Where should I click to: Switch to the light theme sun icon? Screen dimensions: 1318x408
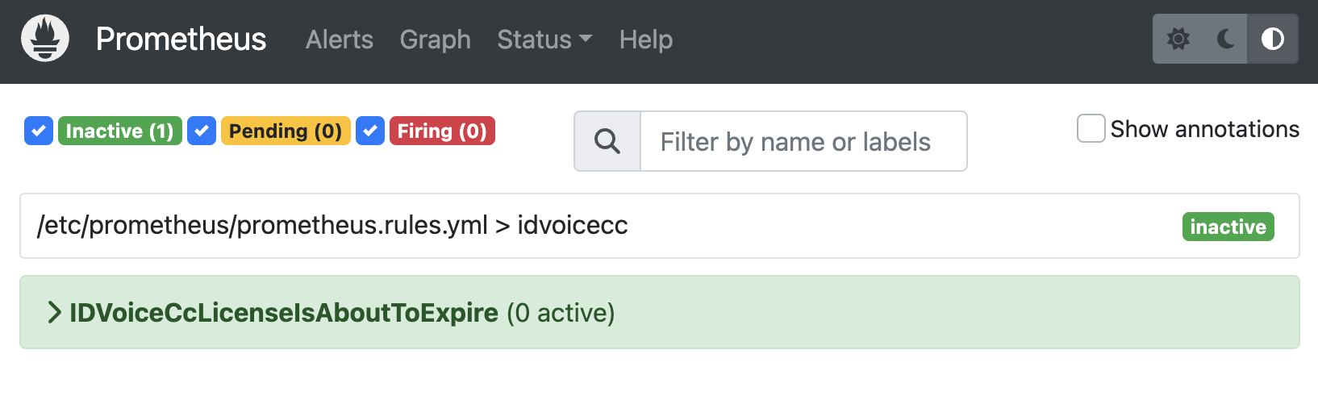(x=1178, y=39)
